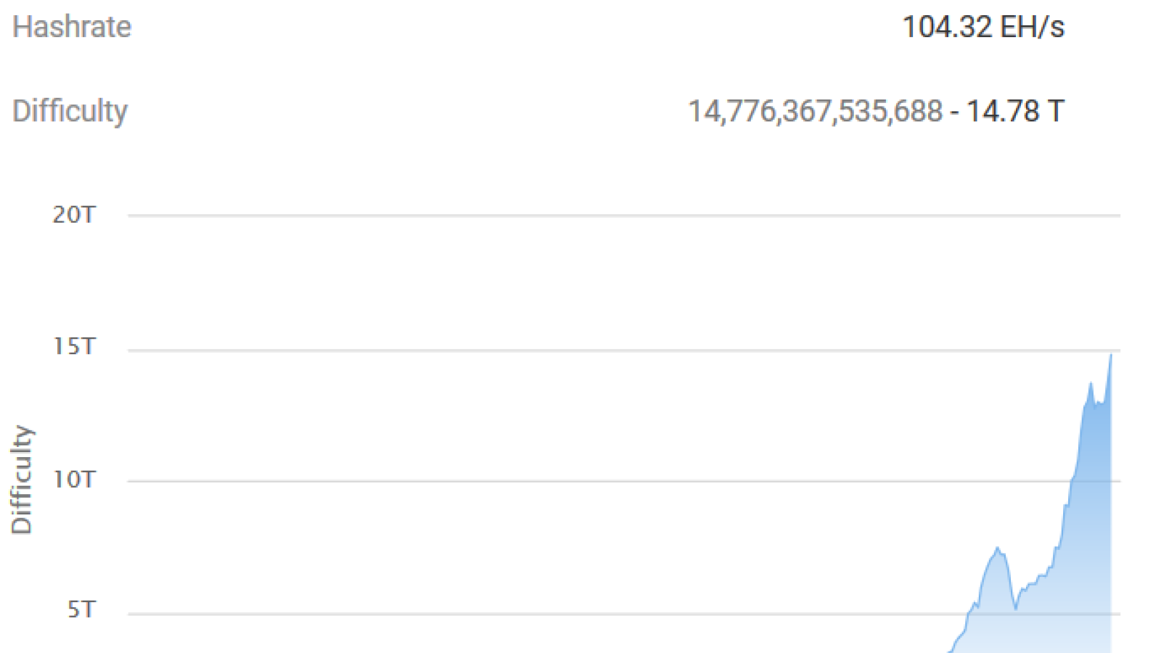Click the 10T horizontal gridline

(624, 481)
